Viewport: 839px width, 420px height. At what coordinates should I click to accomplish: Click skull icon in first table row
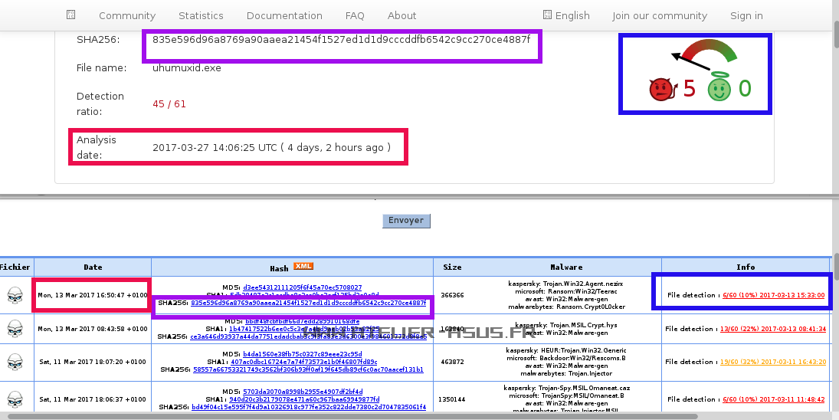click(14, 294)
